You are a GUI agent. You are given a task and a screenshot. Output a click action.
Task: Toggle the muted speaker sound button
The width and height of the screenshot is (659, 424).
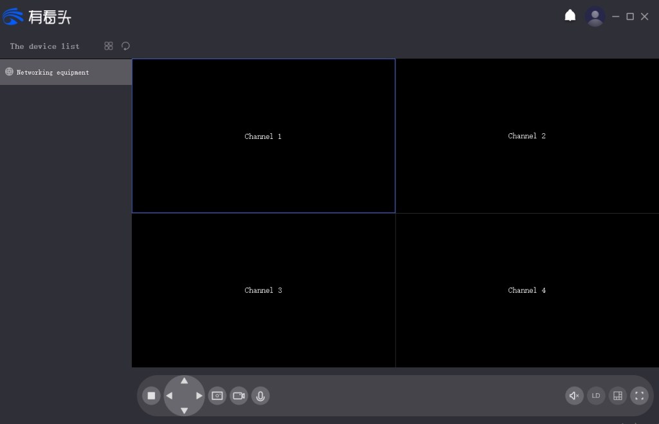click(574, 396)
